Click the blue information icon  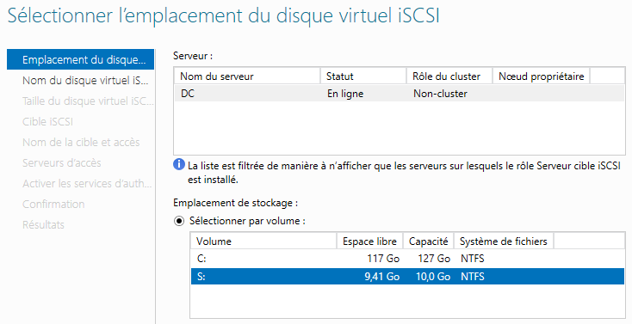[179, 165]
